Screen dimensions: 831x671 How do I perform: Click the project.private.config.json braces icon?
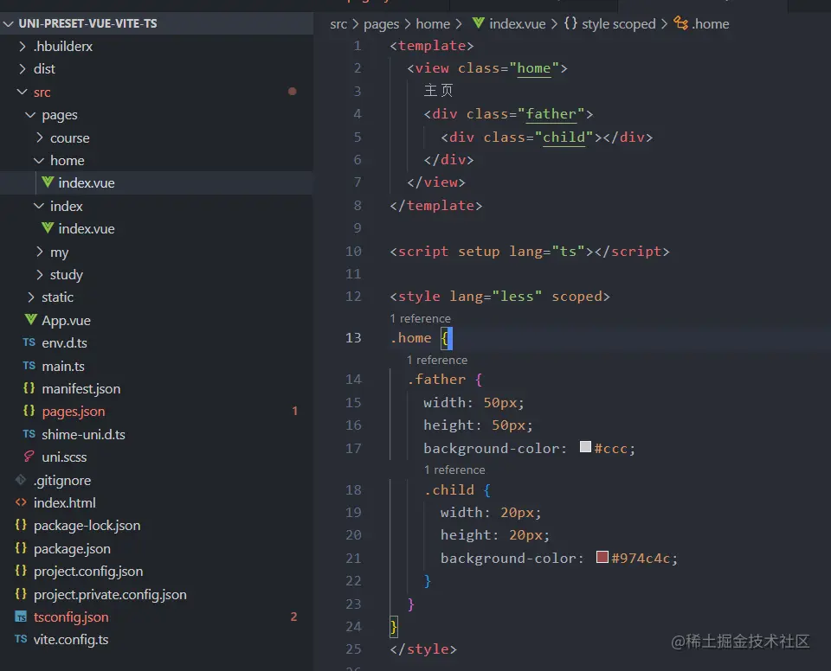click(x=21, y=593)
